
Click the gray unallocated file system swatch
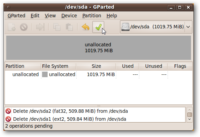[x=45, y=74]
